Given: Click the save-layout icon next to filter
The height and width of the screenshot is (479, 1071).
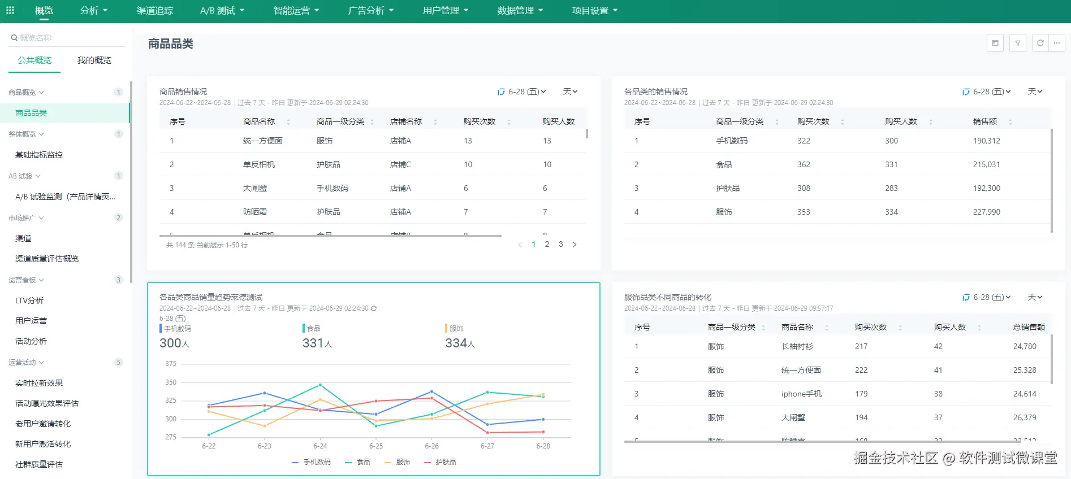Looking at the screenshot, I should (x=995, y=43).
